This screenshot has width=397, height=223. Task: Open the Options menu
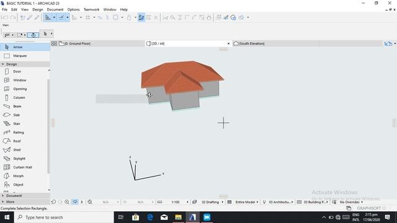(73, 10)
